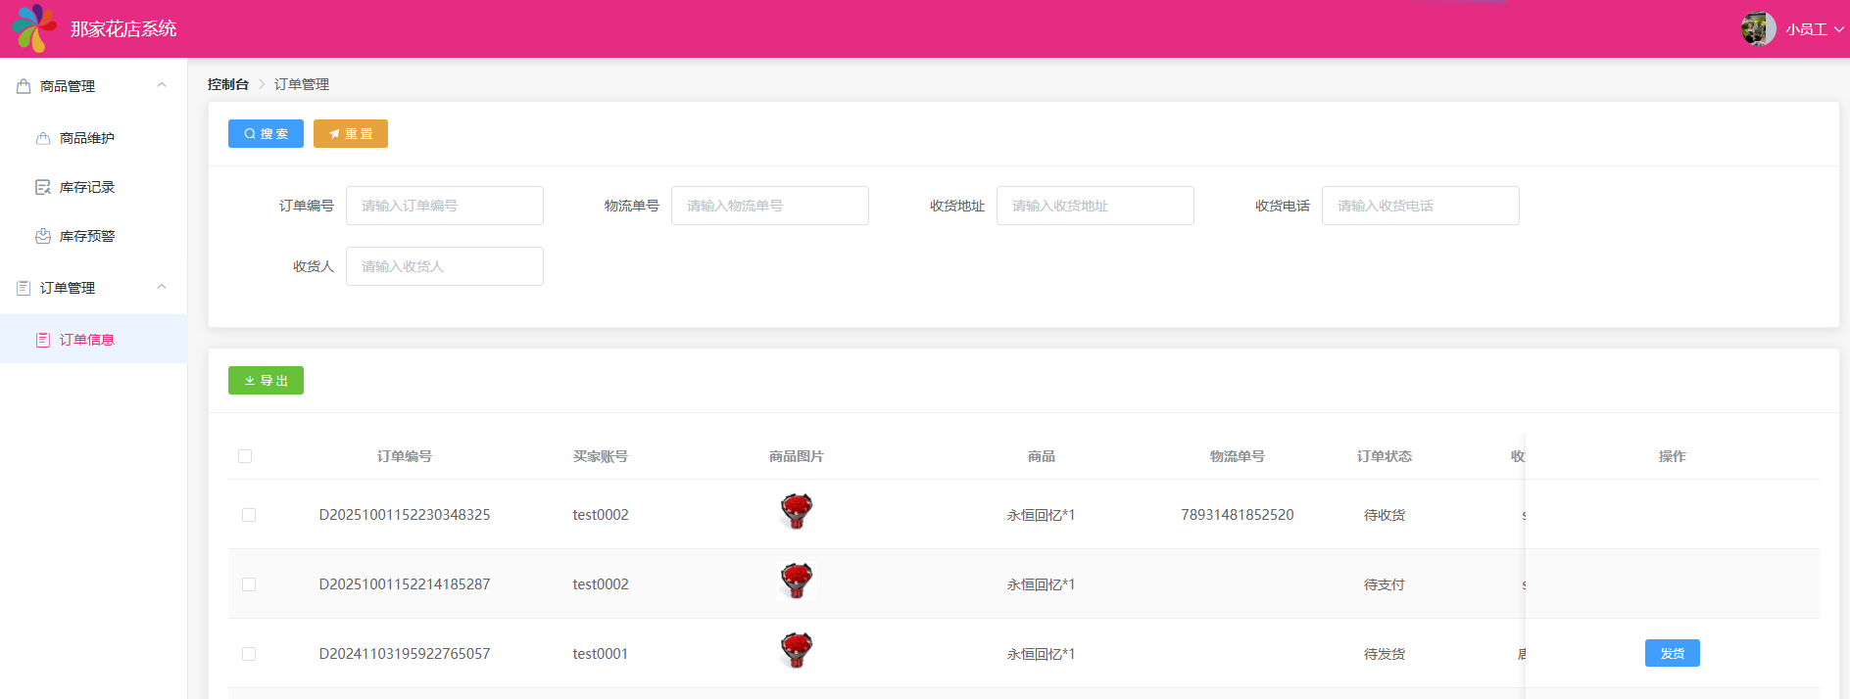Click the 商品管理 bag icon
Screen dimensions: 1850x699
point(24,86)
